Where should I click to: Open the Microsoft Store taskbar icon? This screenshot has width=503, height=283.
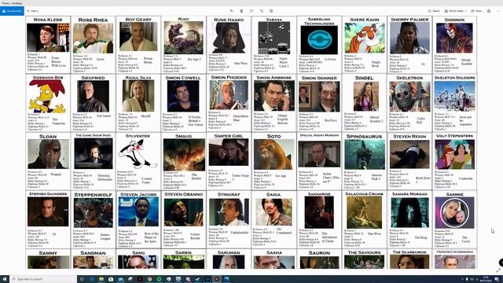click(111, 279)
